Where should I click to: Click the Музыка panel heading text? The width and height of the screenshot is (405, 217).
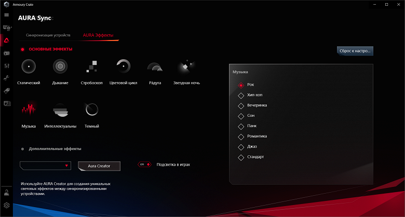240,72
